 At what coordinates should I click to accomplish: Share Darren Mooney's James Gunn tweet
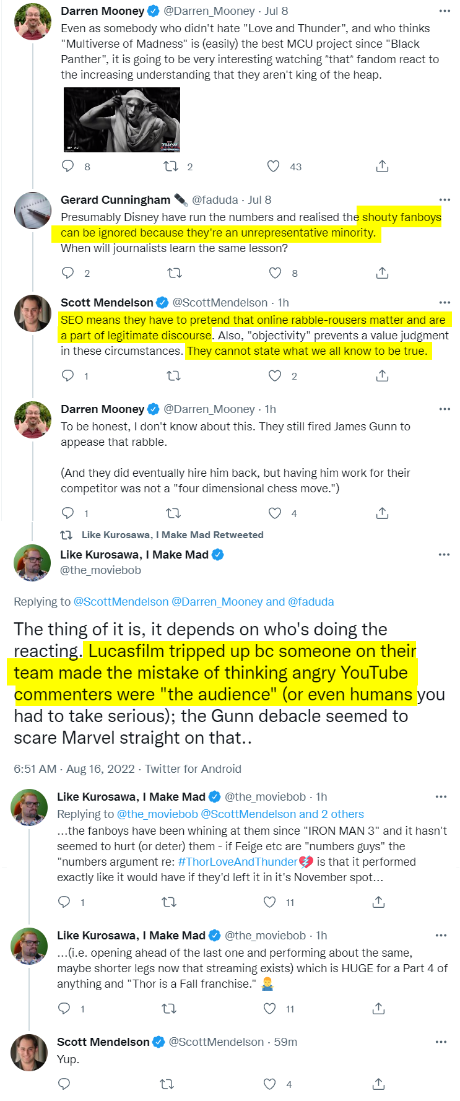382,513
